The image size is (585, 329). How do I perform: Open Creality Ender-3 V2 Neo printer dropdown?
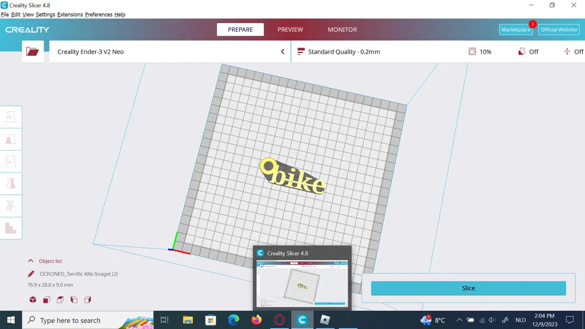[170, 52]
